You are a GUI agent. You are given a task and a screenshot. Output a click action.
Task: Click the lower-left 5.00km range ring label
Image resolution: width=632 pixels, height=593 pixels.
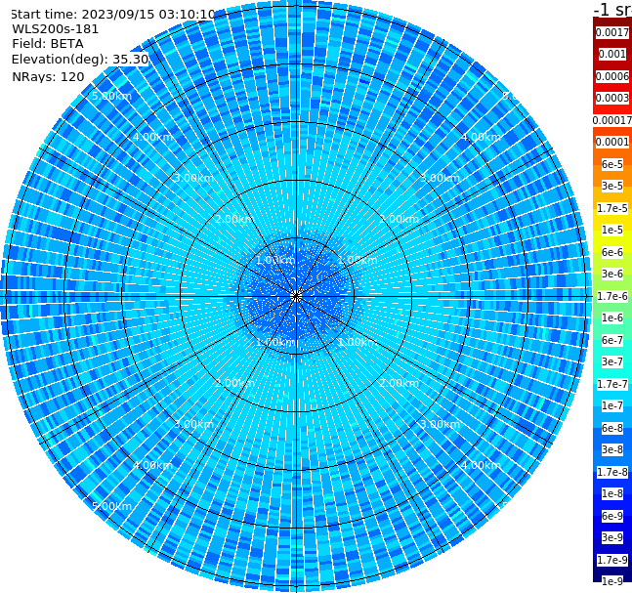[x=111, y=506]
